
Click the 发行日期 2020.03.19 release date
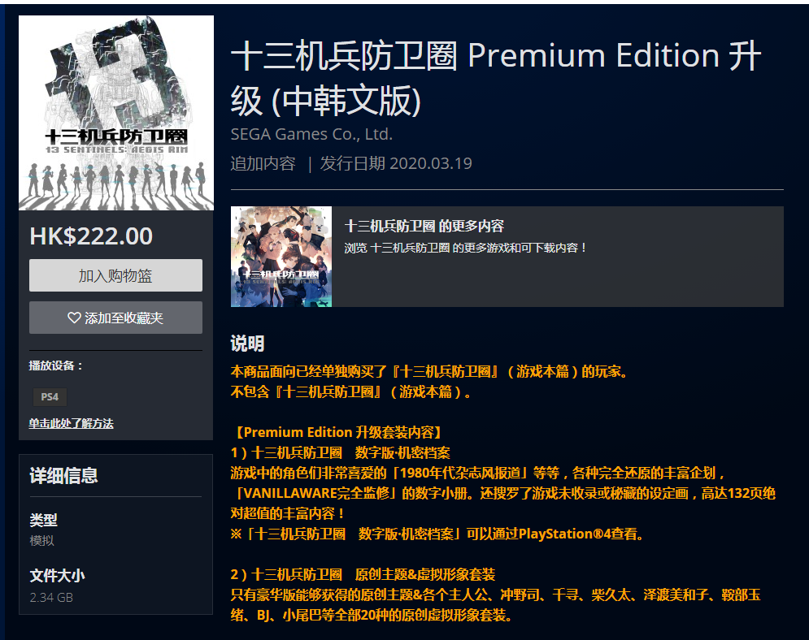pos(396,163)
